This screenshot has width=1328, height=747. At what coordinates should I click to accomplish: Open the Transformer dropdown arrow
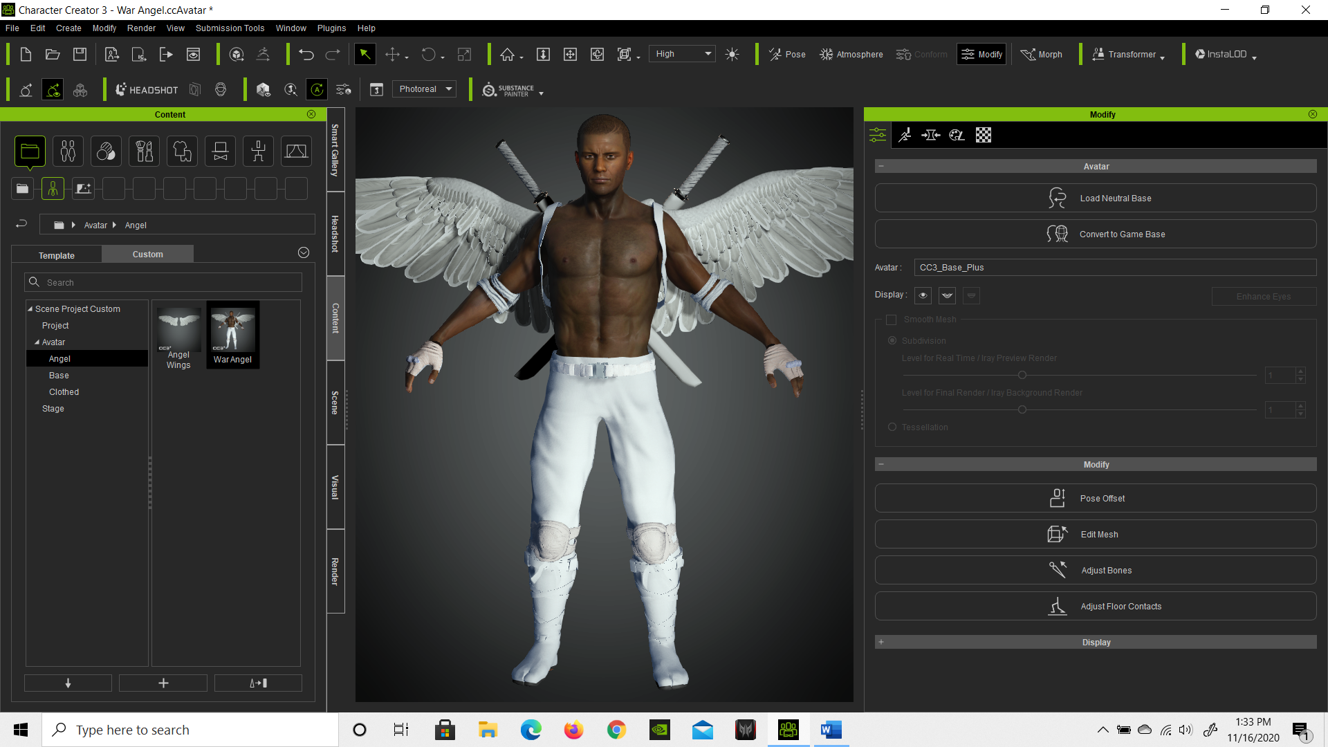point(1162,57)
